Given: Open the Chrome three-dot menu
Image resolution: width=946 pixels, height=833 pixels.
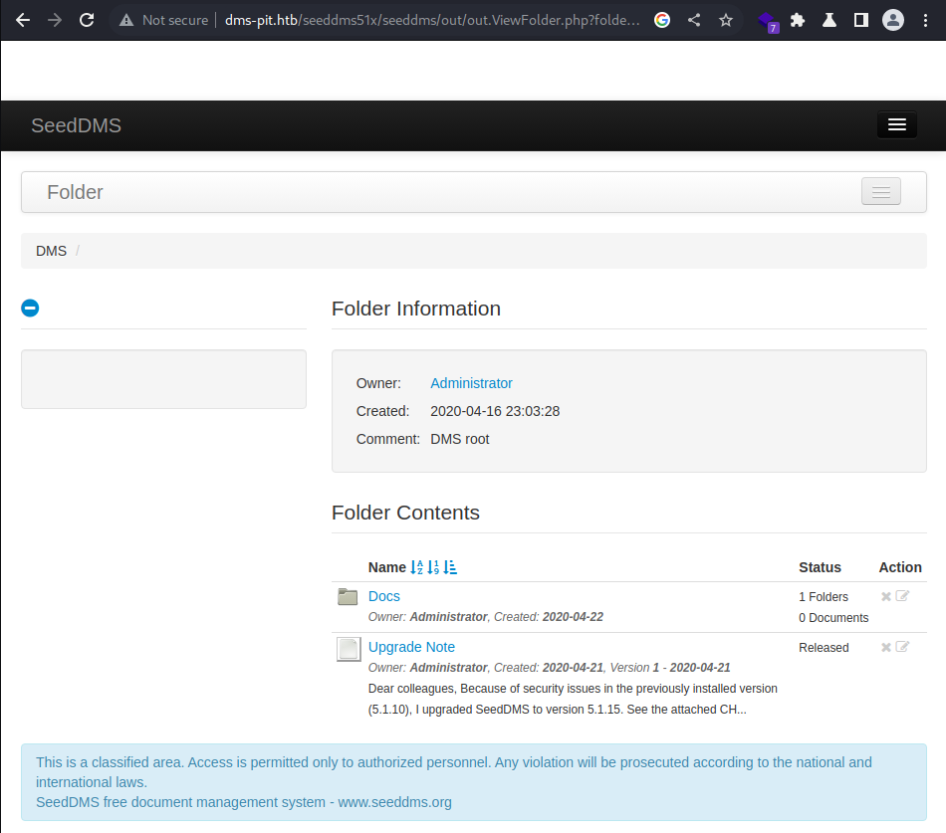Looking at the screenshot, I should coord(925,20).
